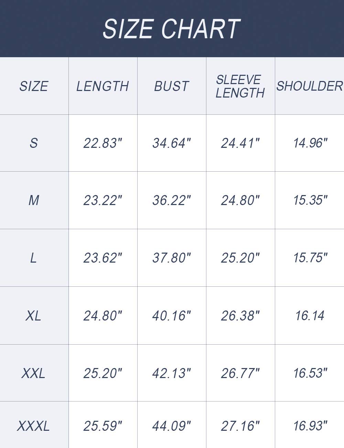Select the SLEEVE LENGTH column header
The image size is (344, 448).
click(240, 86)
